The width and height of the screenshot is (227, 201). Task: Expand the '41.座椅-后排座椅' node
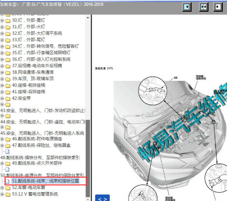(x=2, y=92)
